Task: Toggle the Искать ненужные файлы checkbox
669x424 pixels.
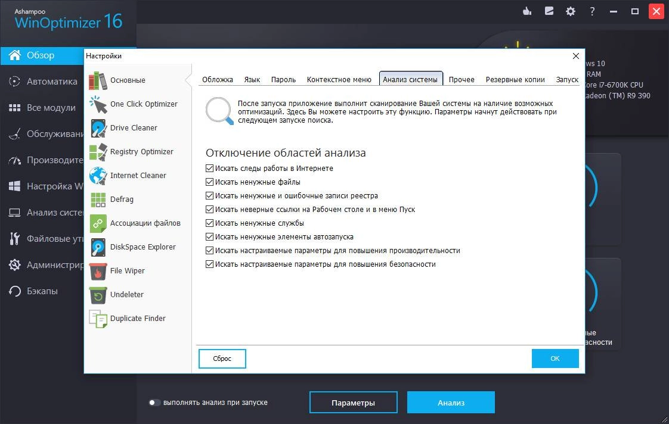Action: click(x=209, y=182)
